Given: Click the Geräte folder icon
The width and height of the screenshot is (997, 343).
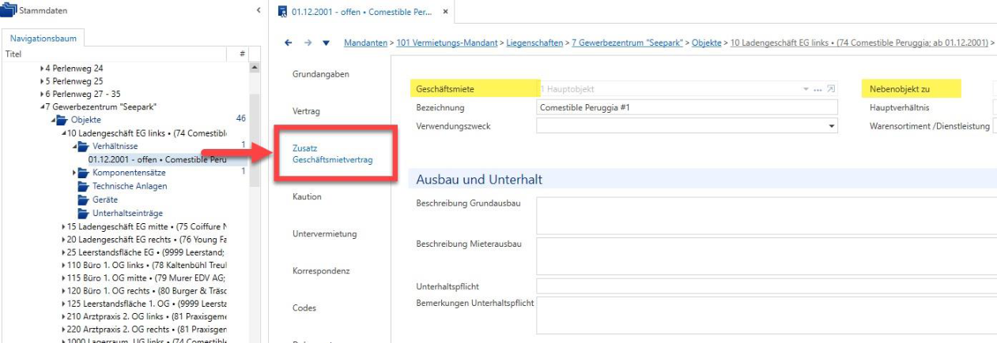Looking at the screenshot, I should pos(84,199).
